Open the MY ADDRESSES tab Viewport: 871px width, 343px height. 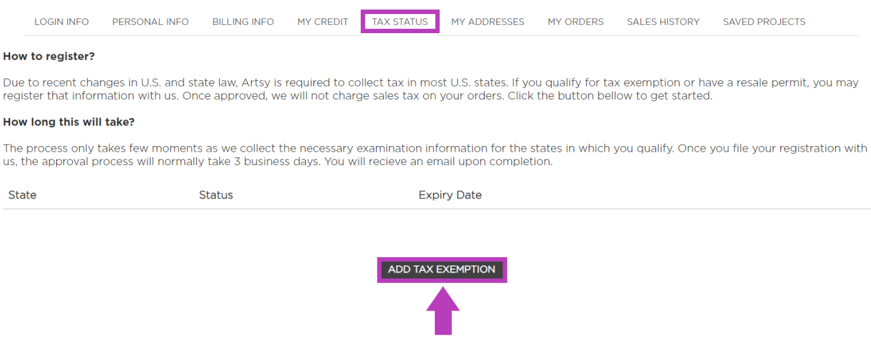[487, 22]
